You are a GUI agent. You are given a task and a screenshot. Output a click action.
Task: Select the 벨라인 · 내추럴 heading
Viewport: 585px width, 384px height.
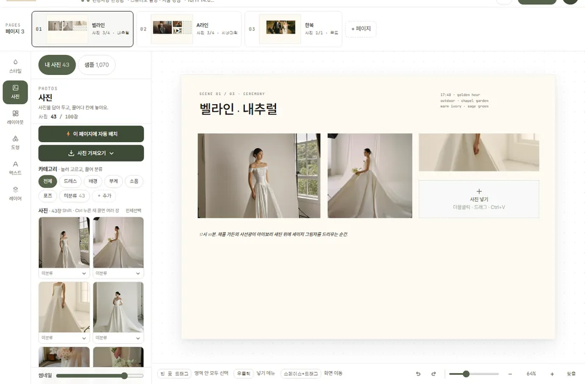(238, 109)
